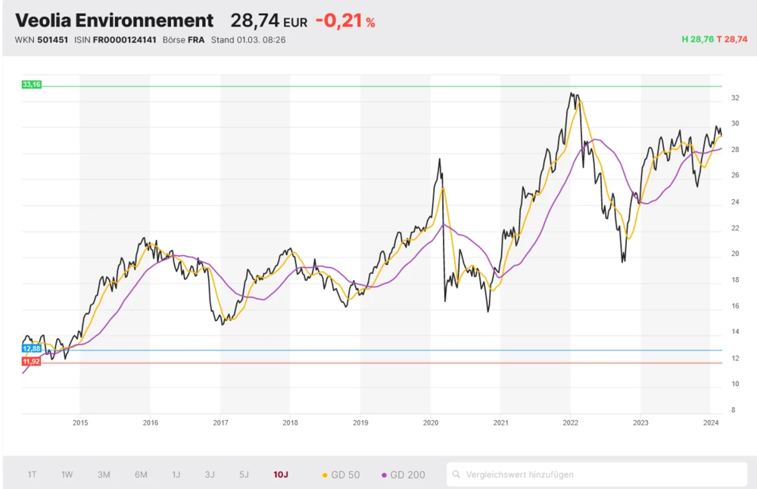The image size is (757, 489).
Task: Choose the 3J chart range
Action: [210, 475]
